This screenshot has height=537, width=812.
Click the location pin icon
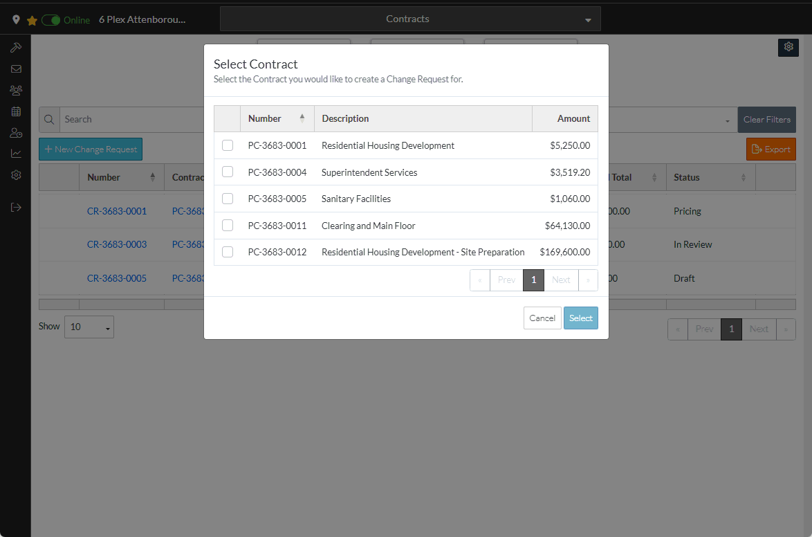pyautogui.click(x=17, y=20)
